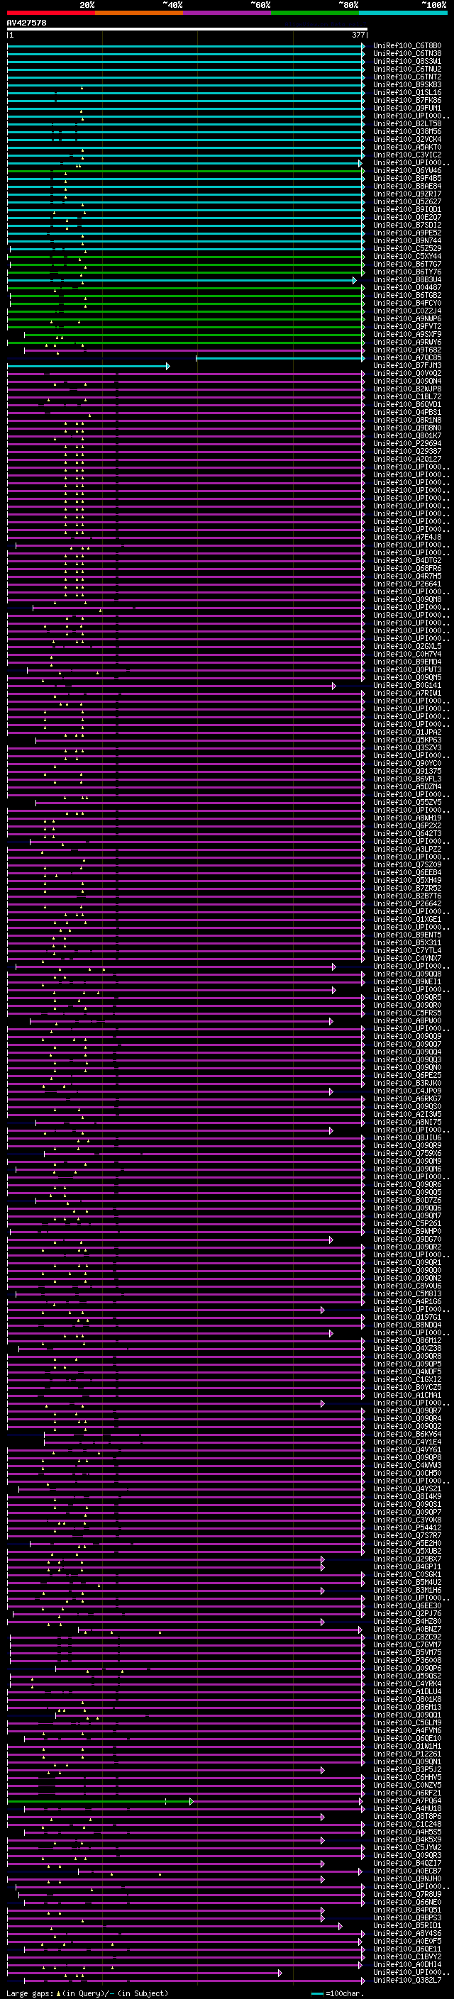The width and height of the screenshot is (454, 1999).
Task: Select the UniRef100_Q68FR6 label
Action: pyautogui.click(x=407, y=568)
